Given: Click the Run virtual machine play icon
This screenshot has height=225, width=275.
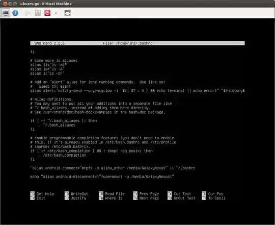Looking at the screenshot, I should [x=28, y=13].
